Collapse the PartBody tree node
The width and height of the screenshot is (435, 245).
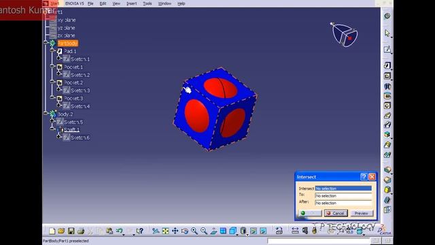point(46,42)
